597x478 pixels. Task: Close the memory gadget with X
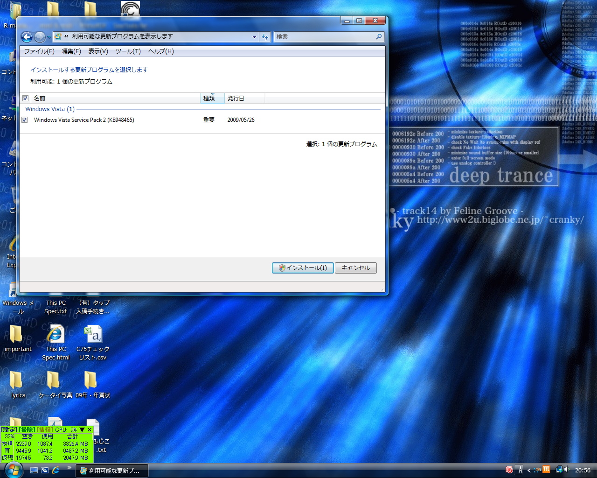[90, 429]
